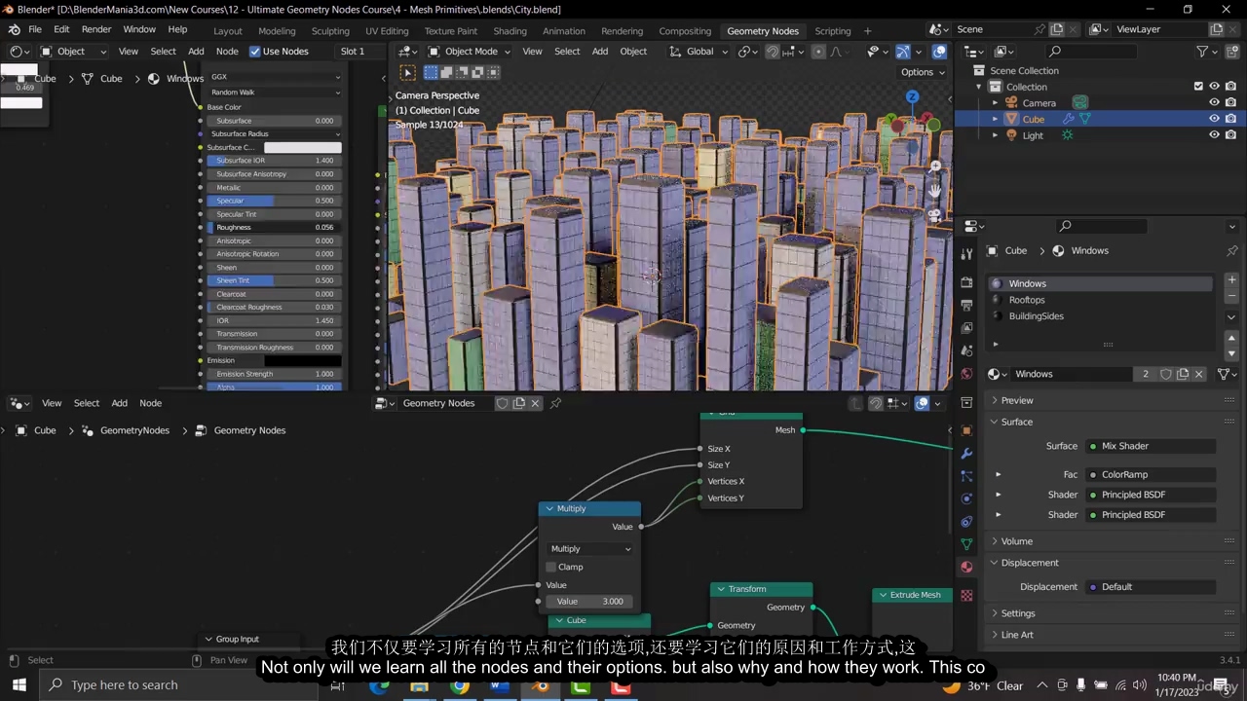Open the Multiply operation dropdown
The width and height of the screenshot is (1247, 701).
(590, 549)
